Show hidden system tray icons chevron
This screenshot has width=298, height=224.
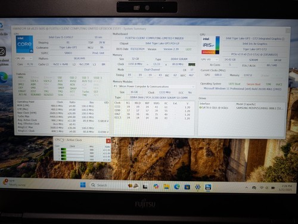(x=246, y=187)
